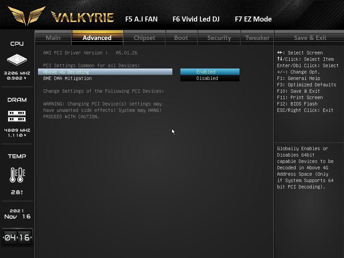This screenshot has height=258, width=344.
Task: Click the 'Enter/Dbl Click: Select' hint
Action: [308, 66]
